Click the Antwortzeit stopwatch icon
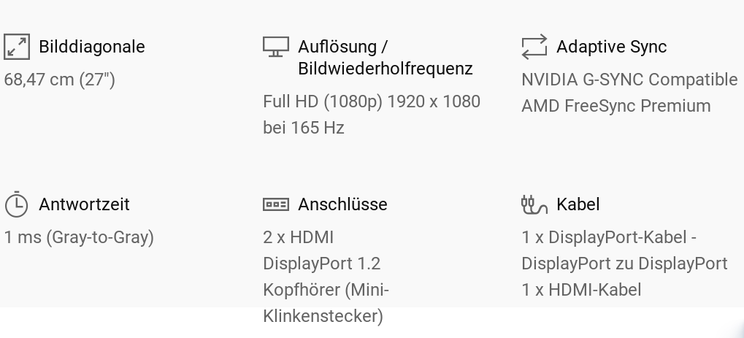The height and width of the screenshot is (338, 744). pyautogui.click(x=16, y=204)
